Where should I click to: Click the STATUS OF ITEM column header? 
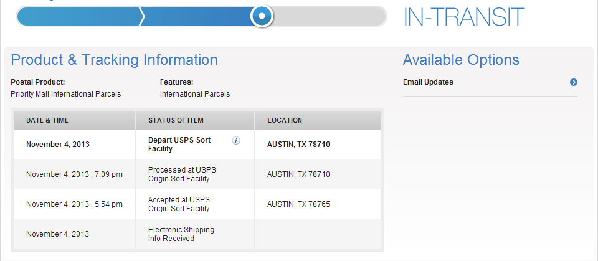176,120
